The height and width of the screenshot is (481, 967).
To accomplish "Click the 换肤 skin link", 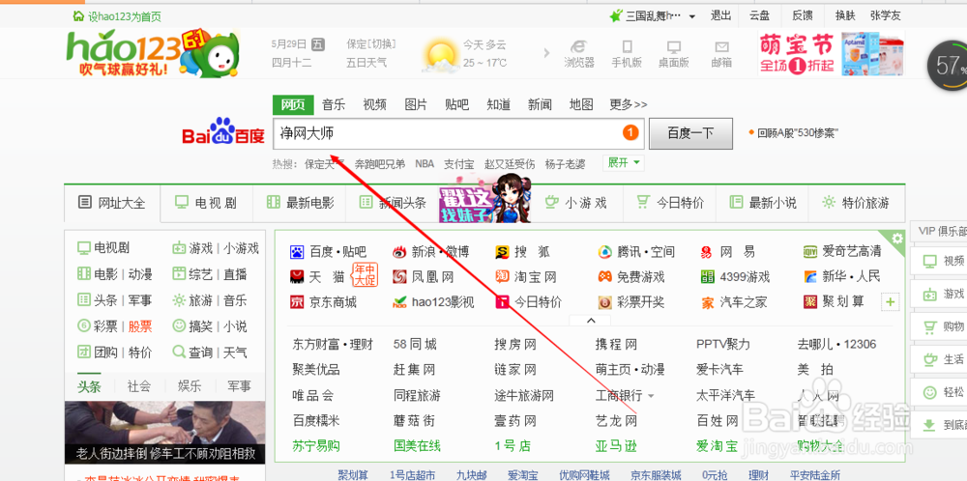I will pyautogui.click(x=844, y=16).
